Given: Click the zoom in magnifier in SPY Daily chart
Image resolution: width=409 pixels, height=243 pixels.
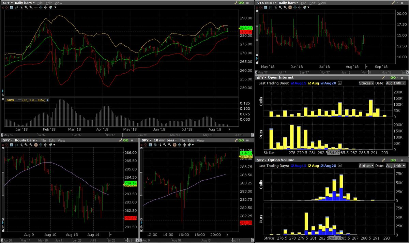Looking at the screenshot, I should [26, 7].
